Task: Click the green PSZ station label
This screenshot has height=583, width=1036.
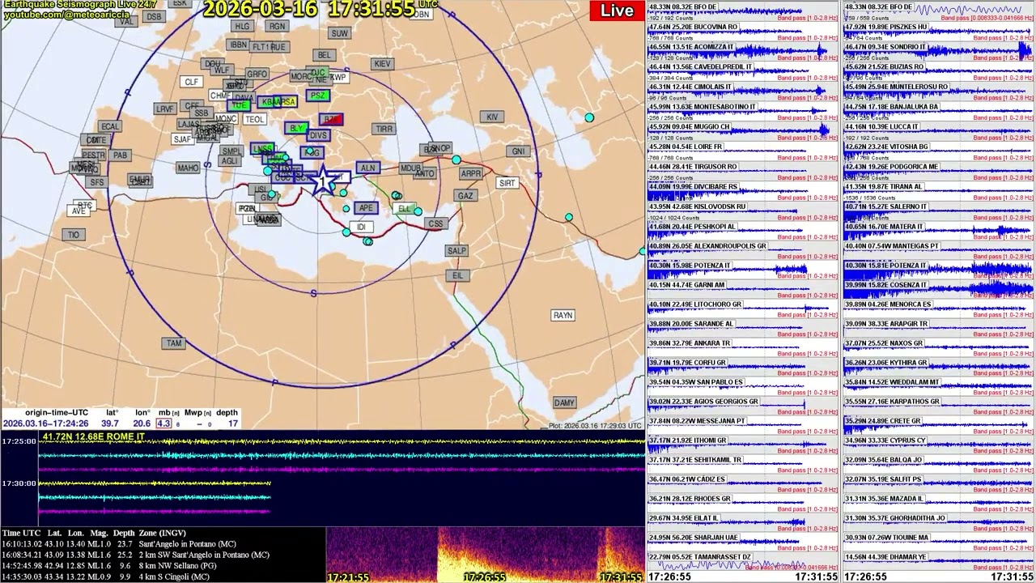Action: pos(318,96)
